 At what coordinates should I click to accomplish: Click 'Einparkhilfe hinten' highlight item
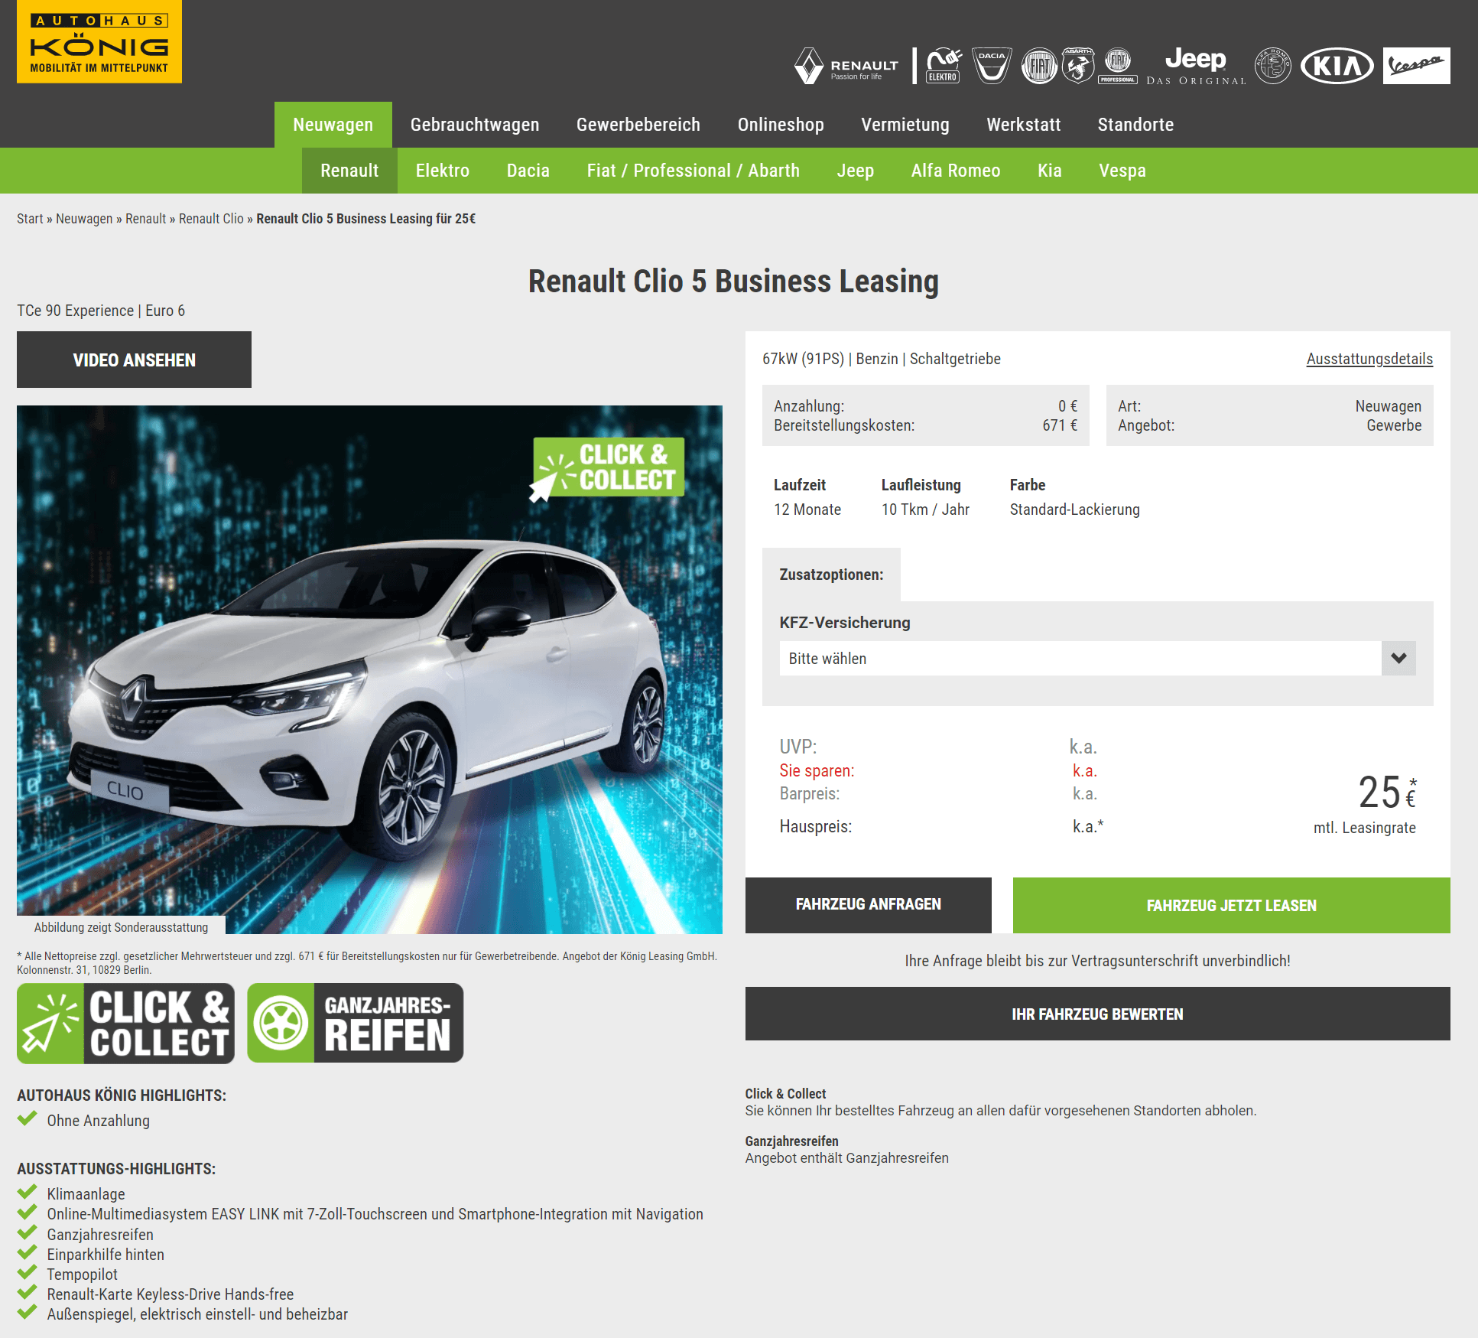[106, 1255]
